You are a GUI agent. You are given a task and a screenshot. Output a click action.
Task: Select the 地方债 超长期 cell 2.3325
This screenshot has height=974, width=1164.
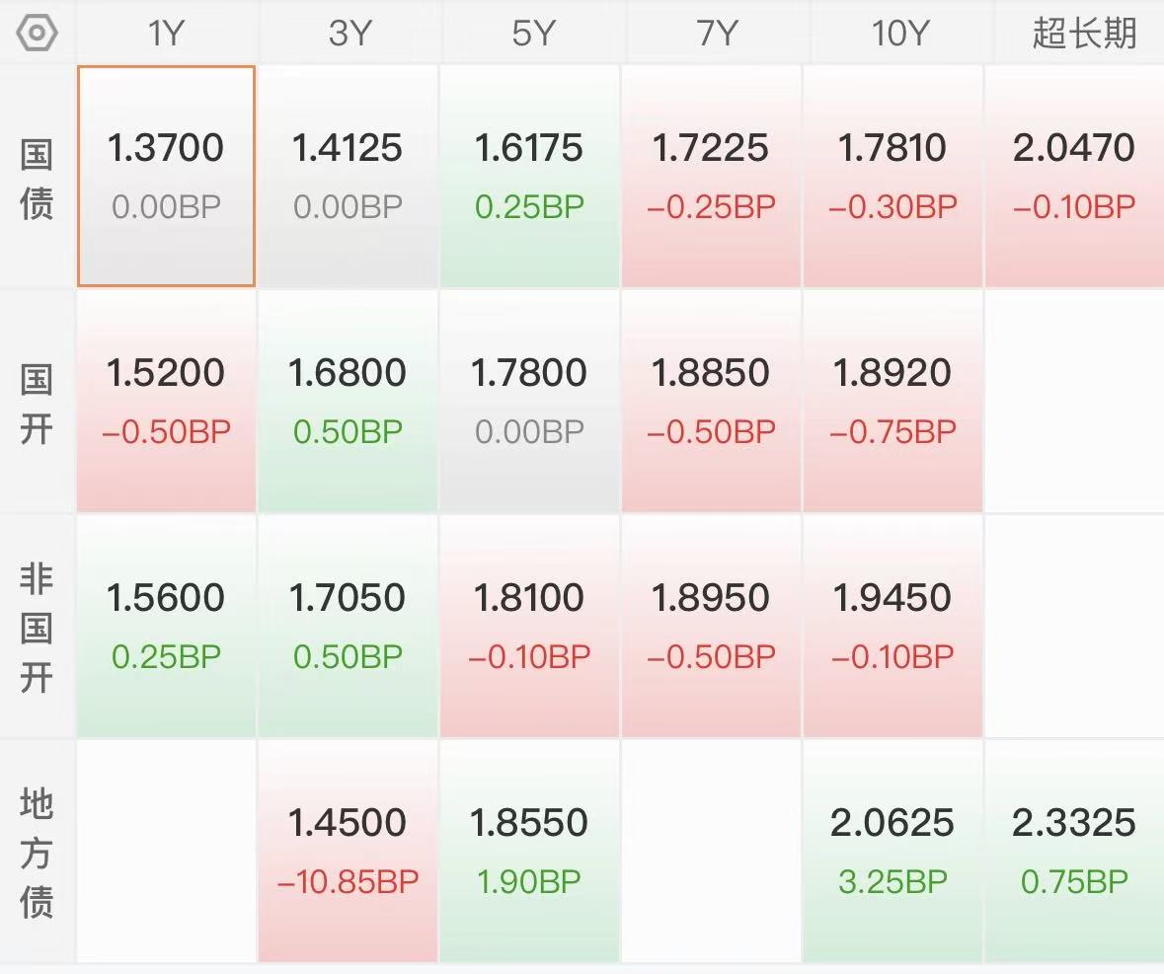pos(1074,851)
